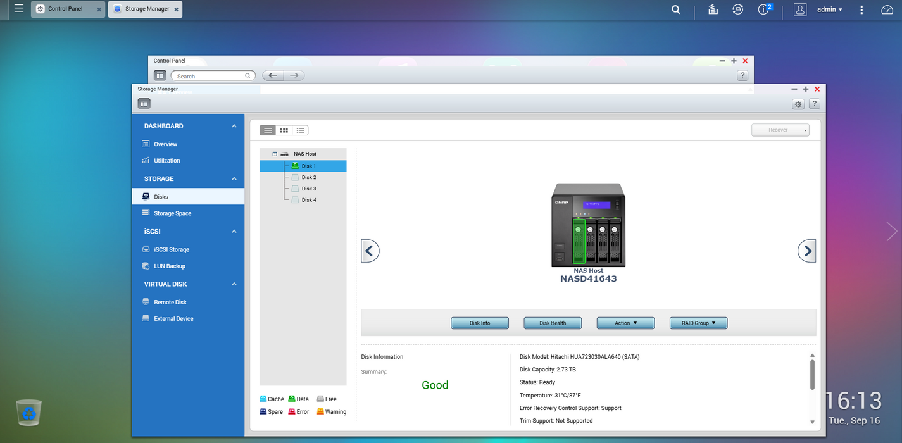The width and height of the screenshot is (902, 443).
Task: Open Storage Manager settings gear
Action: point(798,104)
